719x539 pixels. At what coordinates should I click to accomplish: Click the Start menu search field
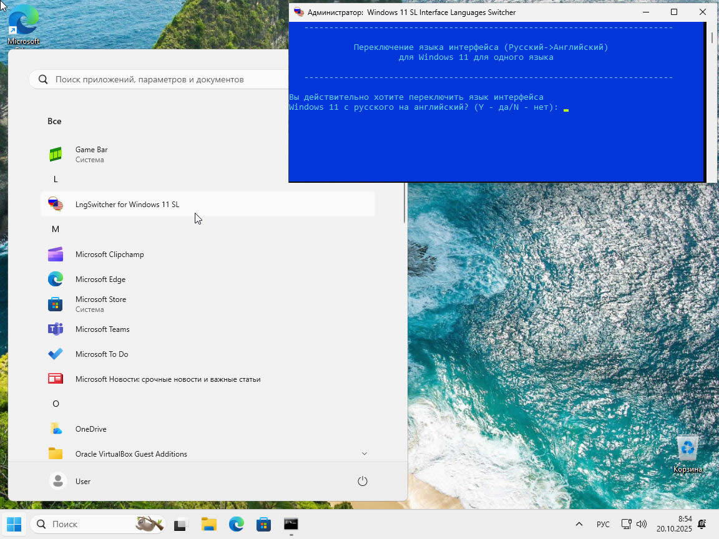(x=162, y=79)
